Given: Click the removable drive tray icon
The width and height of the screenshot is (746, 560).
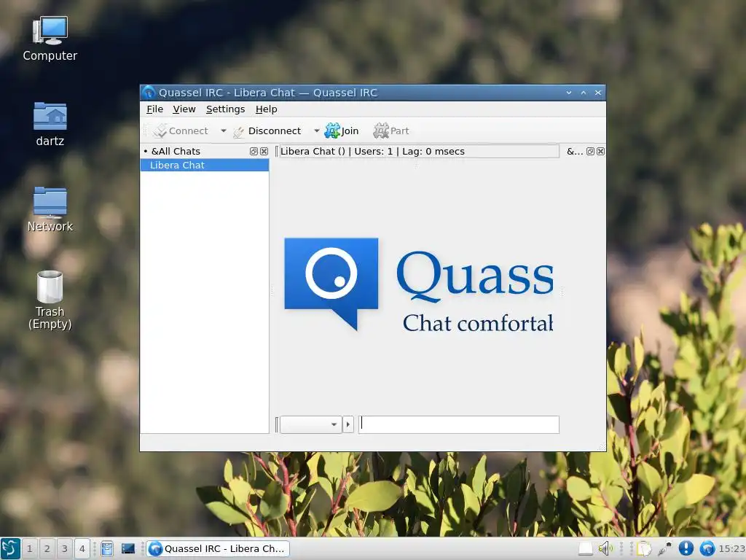Looking at the screenshot, I should [x=586, y=549].
